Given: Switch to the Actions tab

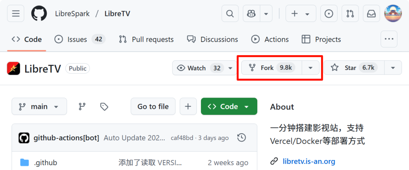Looking at the screenshot, I should click(270, 40).
